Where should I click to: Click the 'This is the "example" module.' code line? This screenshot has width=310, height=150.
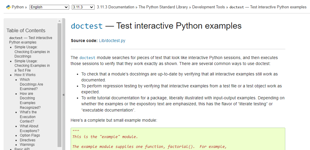105,137
